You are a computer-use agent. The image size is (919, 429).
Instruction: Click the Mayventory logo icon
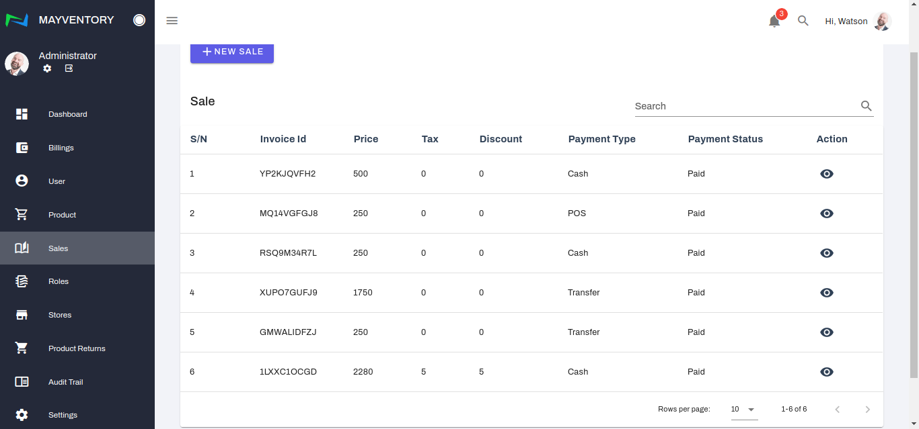17,20
